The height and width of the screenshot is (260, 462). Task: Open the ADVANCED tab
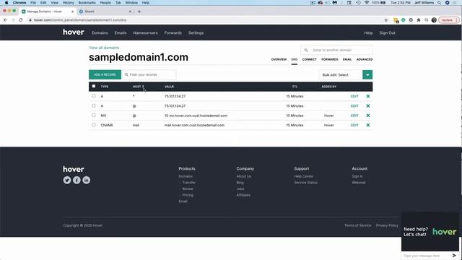[x=365, y=59]
